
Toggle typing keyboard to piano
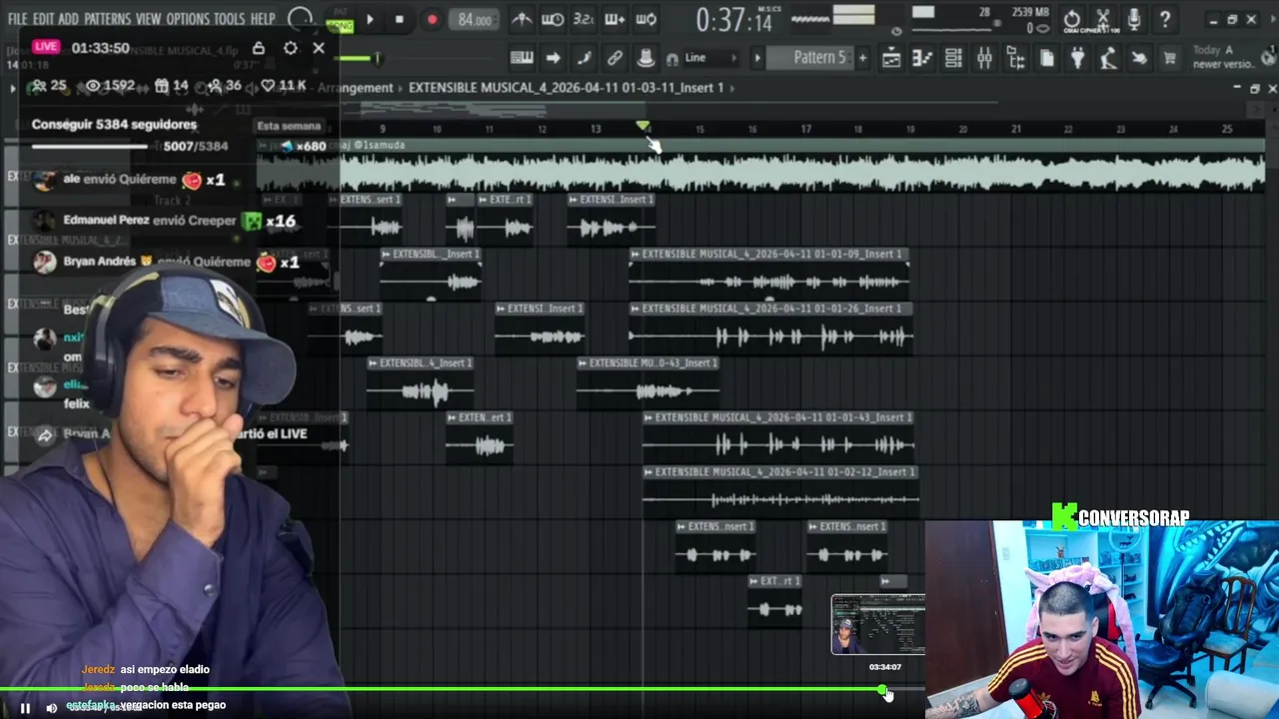pyautogui.click(x=521, y=58)
